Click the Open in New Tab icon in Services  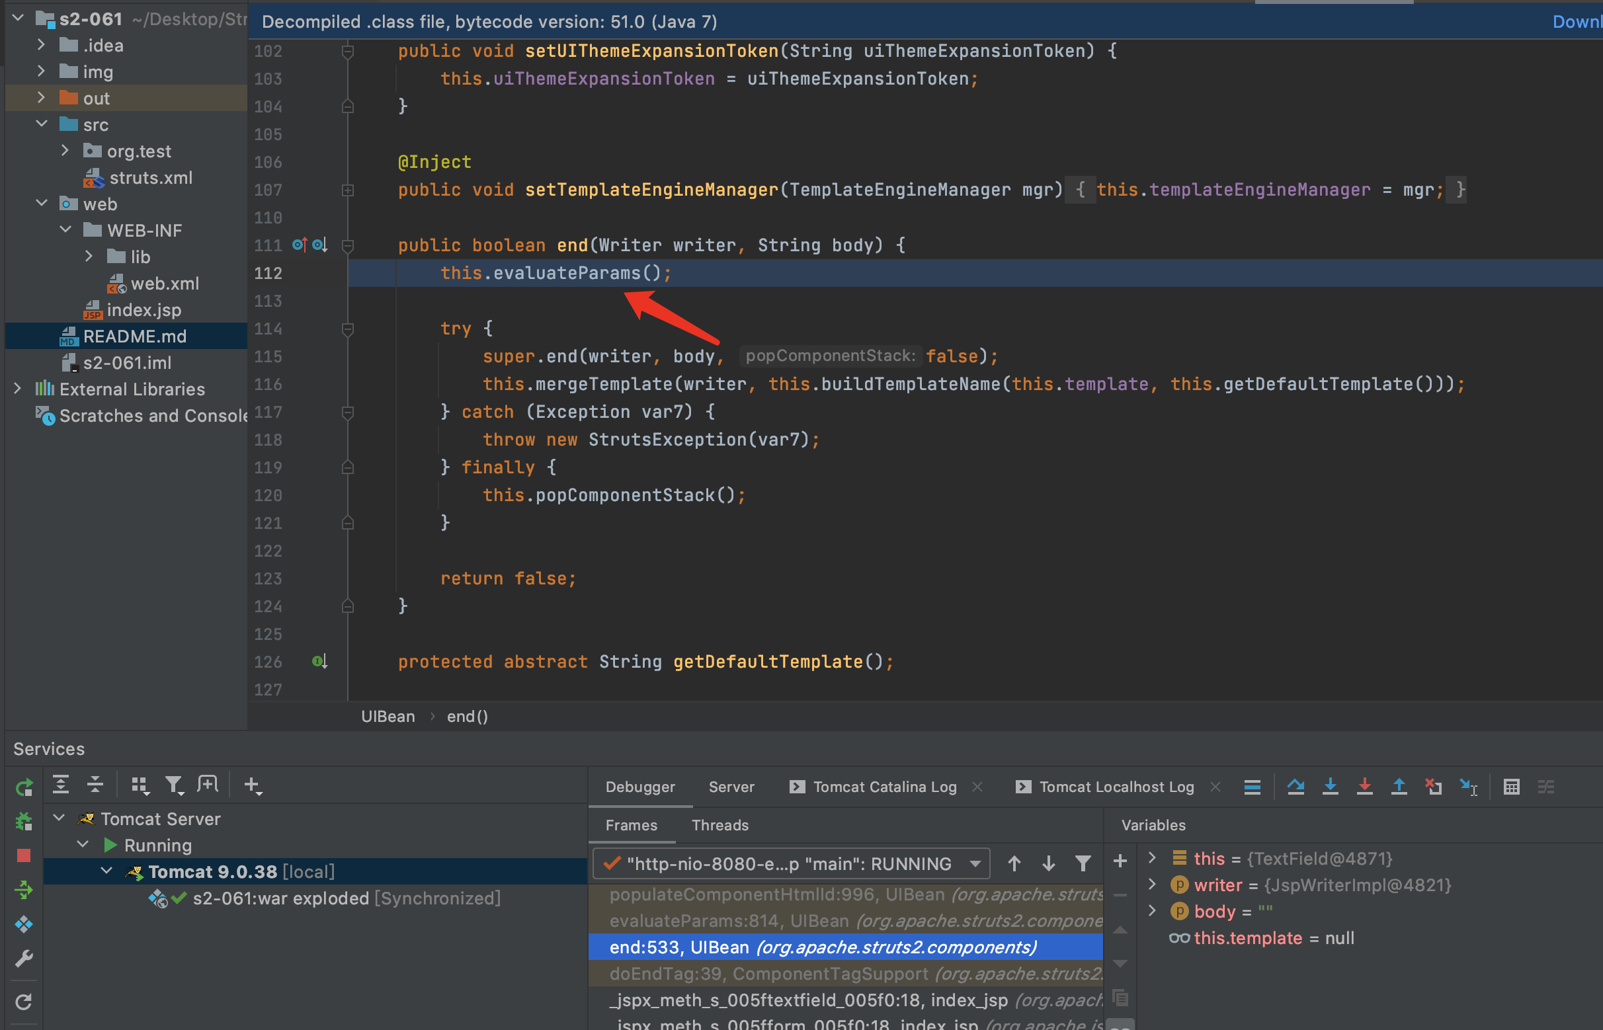click(x=208, y=785)
